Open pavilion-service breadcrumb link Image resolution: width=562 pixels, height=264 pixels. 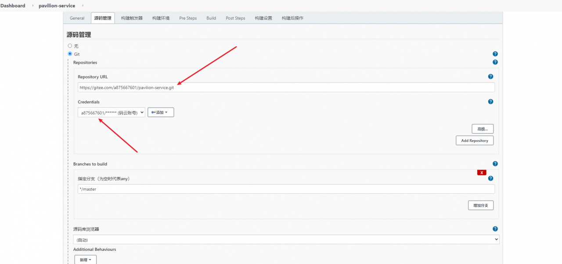tap(57, 6)
